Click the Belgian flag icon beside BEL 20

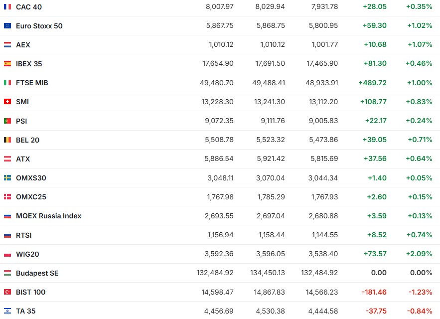tap(7, 140)
